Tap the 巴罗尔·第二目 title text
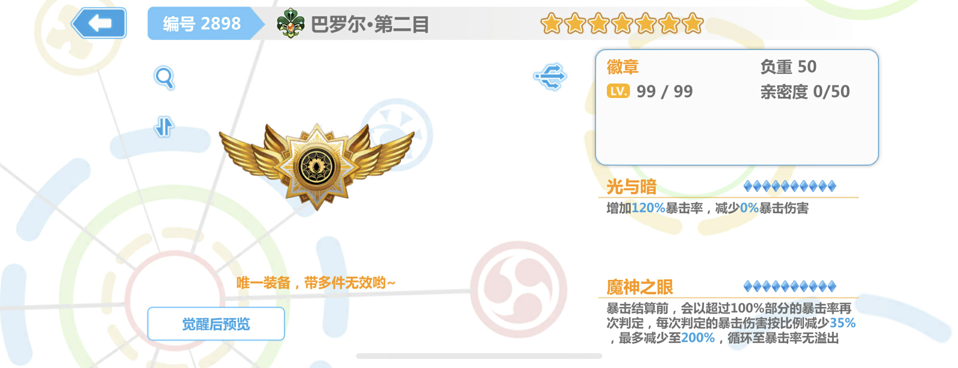This screenshot has width=958, height=368. [370, 25]
